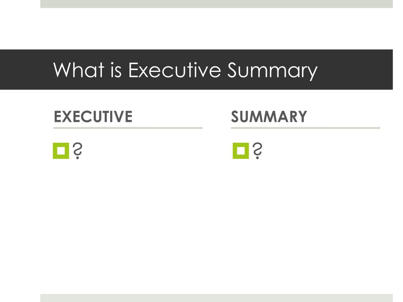Click the green square bullet under SUMMARY

point(241,151)
